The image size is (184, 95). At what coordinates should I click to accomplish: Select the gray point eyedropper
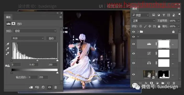tap(7, 49)
